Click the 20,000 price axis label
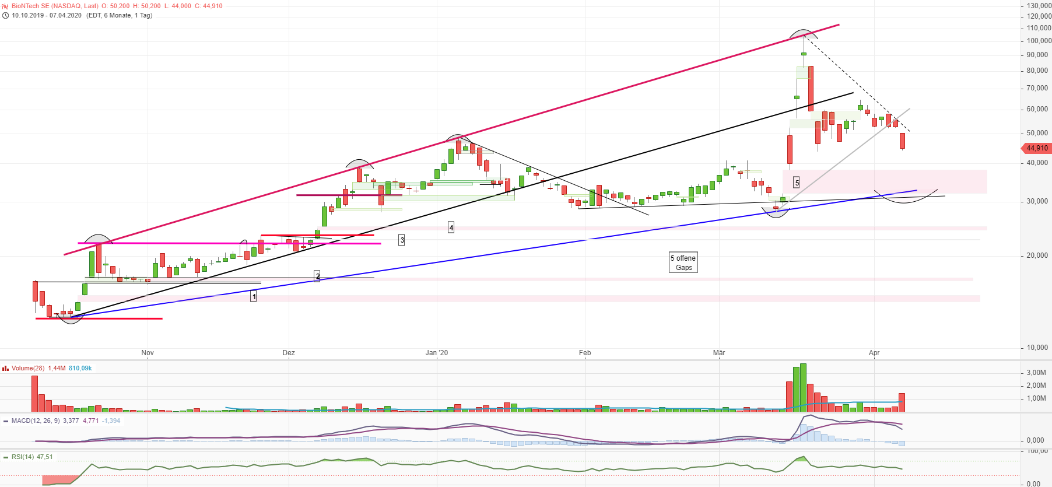 [x=1037, y=255]
